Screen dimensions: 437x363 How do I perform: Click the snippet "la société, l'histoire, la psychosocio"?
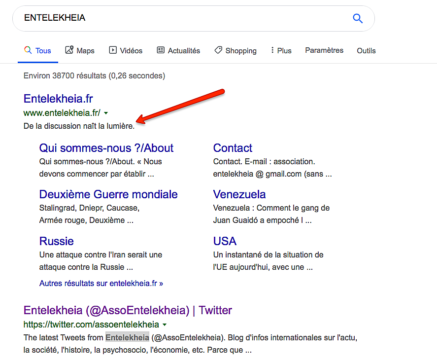86,350
